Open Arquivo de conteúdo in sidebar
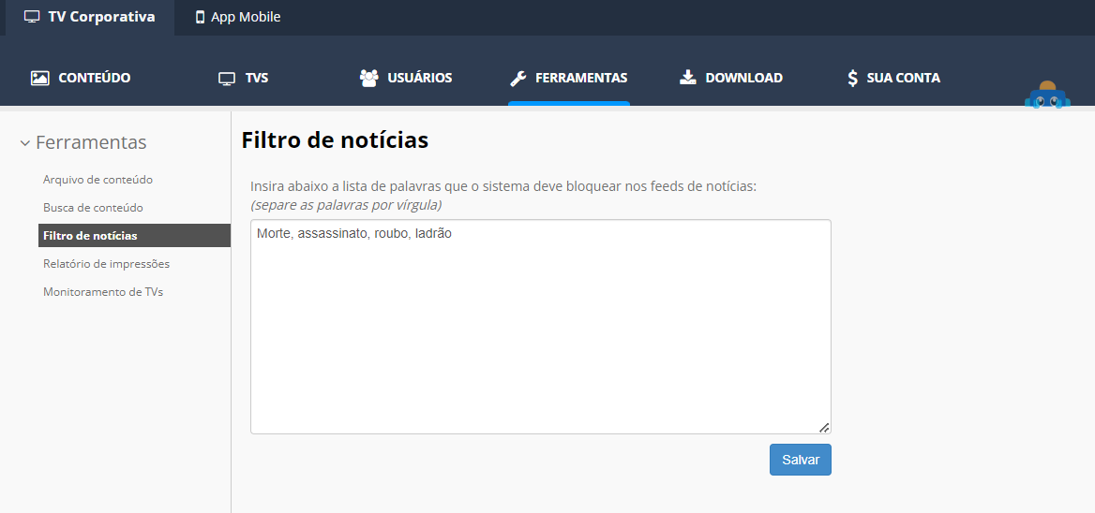 coord(97,180)
